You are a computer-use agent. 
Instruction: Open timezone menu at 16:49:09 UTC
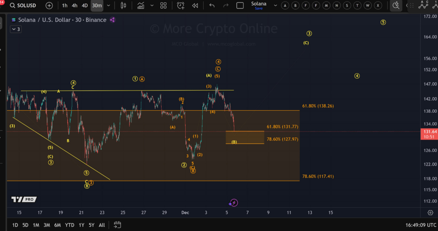pyautogui.click(x=421, y=225)
